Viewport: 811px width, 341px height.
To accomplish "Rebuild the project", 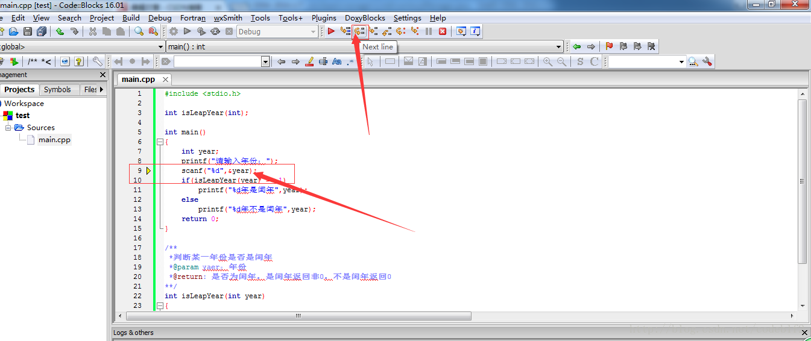I will point(215,31).
